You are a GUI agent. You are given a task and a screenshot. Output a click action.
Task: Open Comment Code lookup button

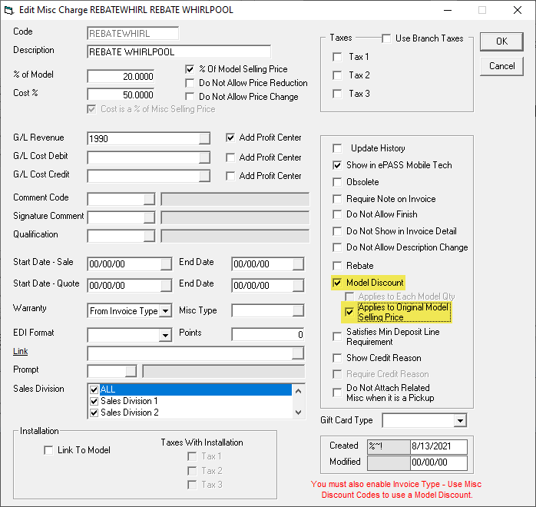click(x=149, y=199)
